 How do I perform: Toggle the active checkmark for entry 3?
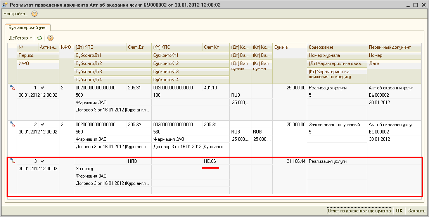pos(43,161)
